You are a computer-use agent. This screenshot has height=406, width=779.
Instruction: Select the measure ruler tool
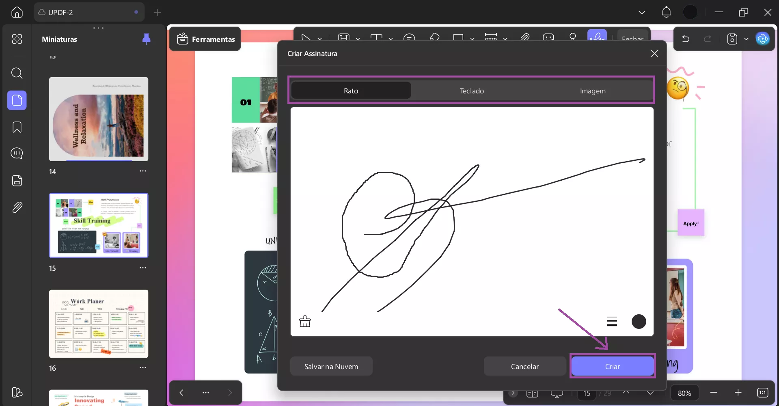pos(491,37)
